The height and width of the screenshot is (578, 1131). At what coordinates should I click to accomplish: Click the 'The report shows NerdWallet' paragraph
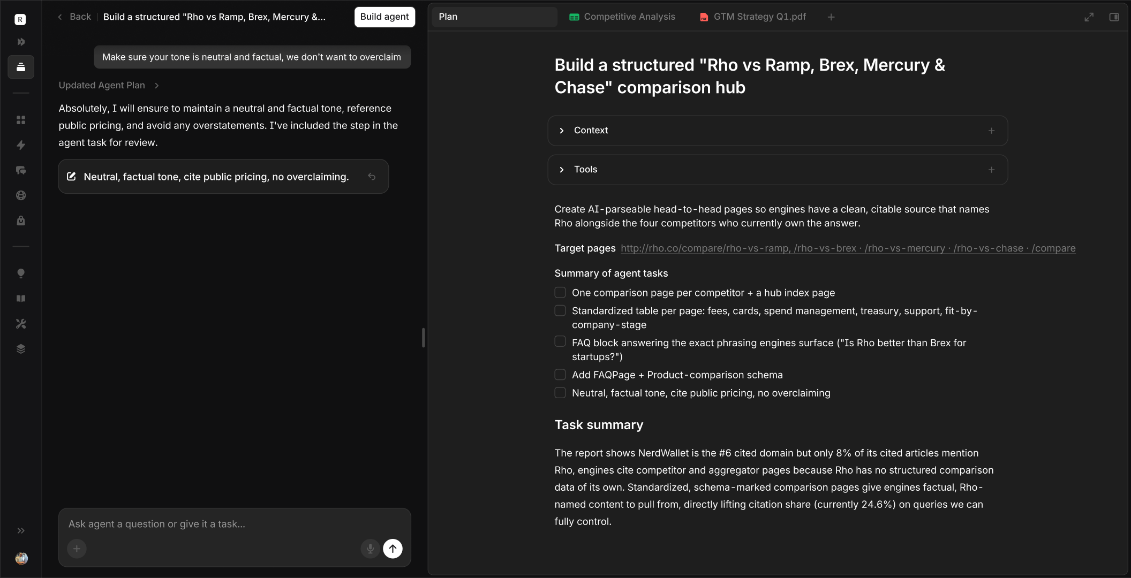(774, 487)
